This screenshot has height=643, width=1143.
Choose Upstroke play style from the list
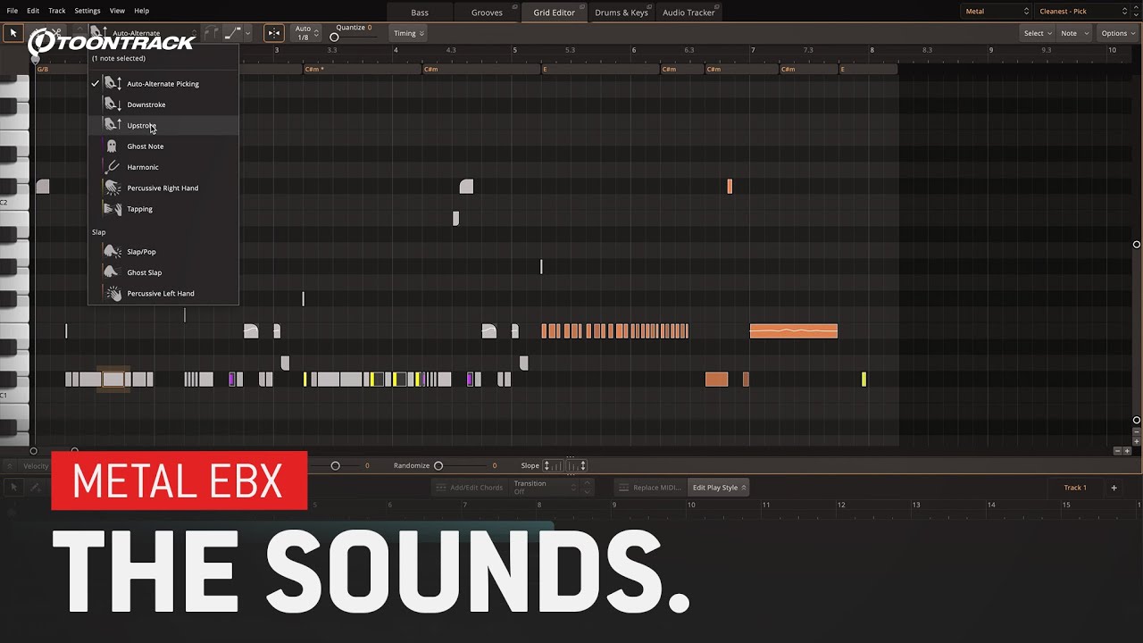[x=163, y=125]
